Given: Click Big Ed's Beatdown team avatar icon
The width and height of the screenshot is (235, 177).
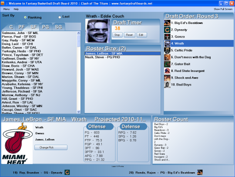Looking at the screenshot, I should point(167,23).
